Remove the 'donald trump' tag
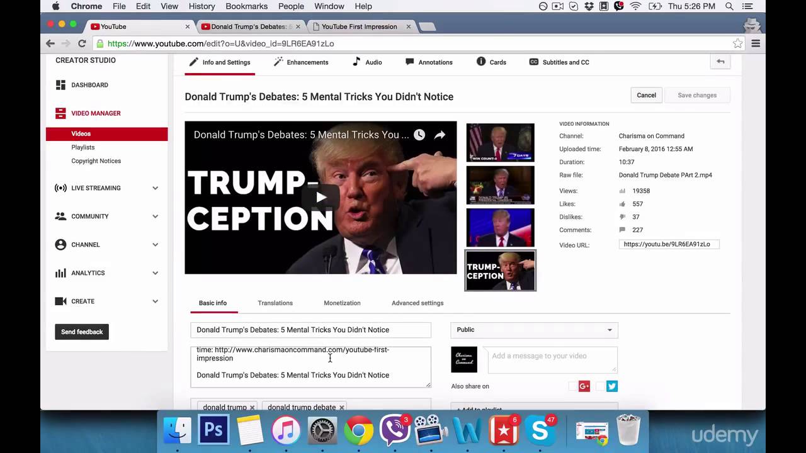The height and width of the screenshot is (453, 806). click(252, 408)
